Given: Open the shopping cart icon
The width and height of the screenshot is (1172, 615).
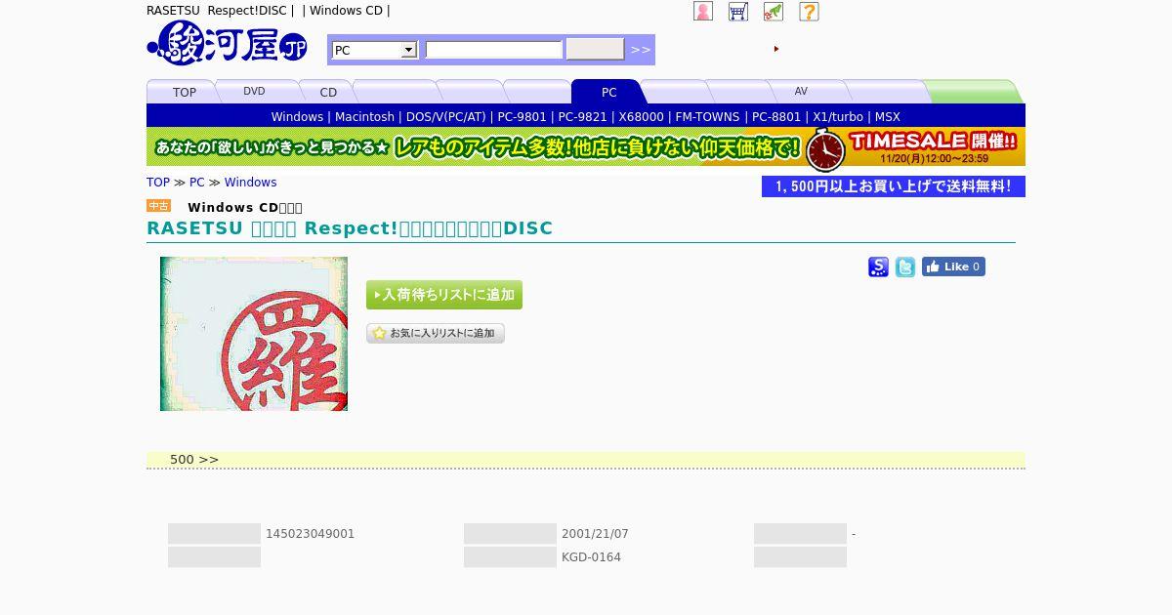Looking at the screenshot, I should [x=738, y=11].
